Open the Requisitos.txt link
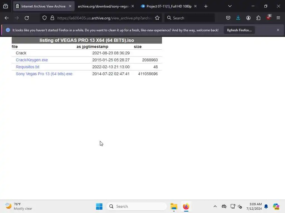This screenshot has width=285, height=213. point(28,67)
